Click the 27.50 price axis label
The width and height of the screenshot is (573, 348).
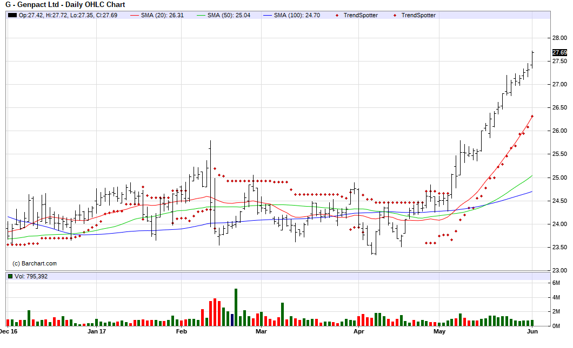coord(559,62)
